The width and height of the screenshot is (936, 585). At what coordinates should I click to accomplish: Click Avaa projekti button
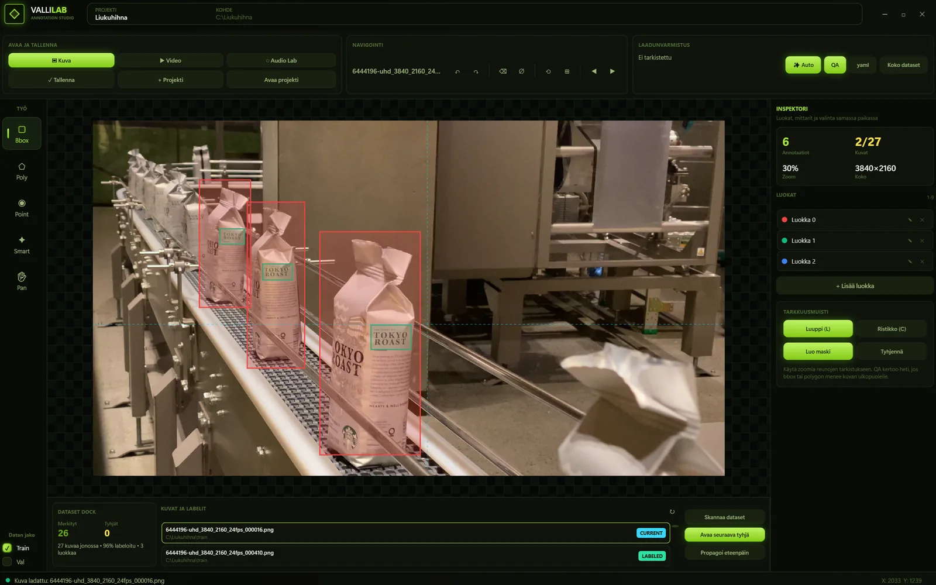pos(281,80)
